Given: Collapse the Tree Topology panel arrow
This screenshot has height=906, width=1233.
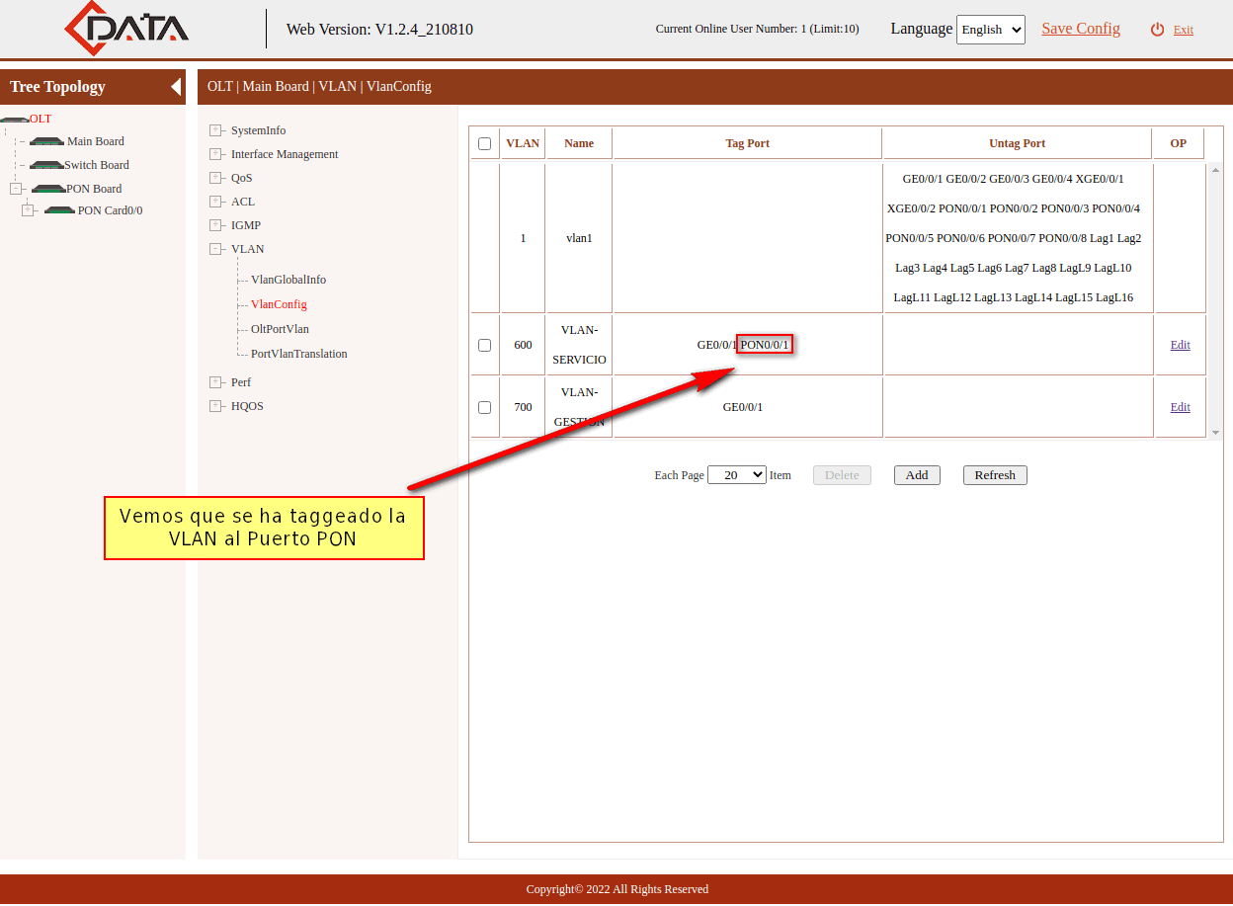Looking at the screenshot, I should (176, 87).
